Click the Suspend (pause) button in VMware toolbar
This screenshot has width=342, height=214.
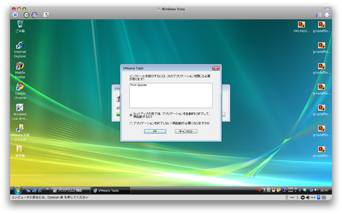click(15, 15)
